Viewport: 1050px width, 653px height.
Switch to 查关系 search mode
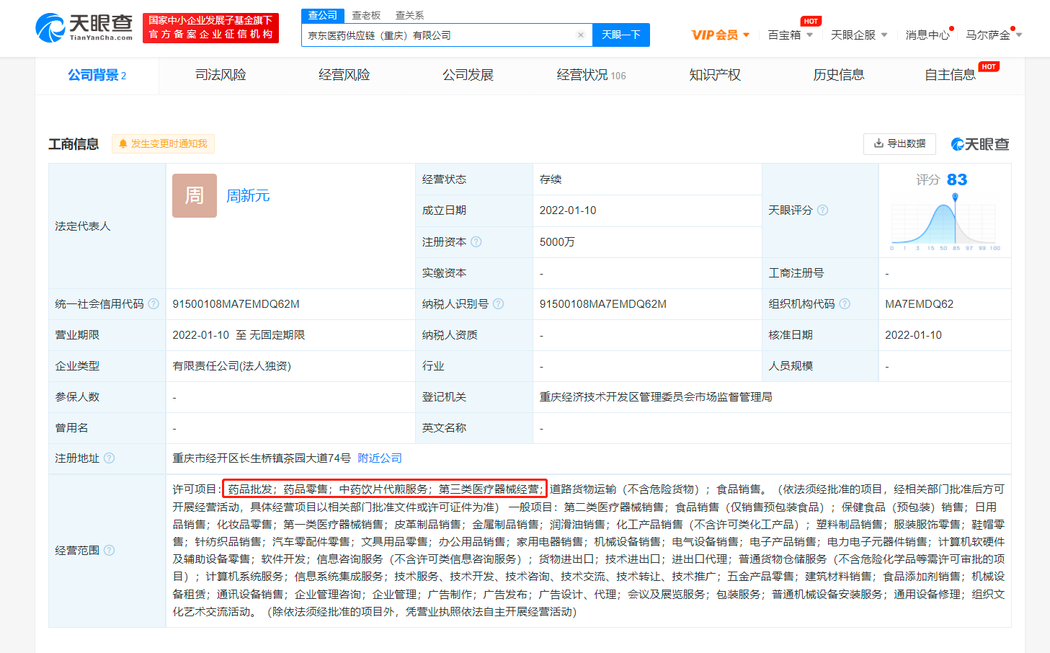tap(409, 15)
